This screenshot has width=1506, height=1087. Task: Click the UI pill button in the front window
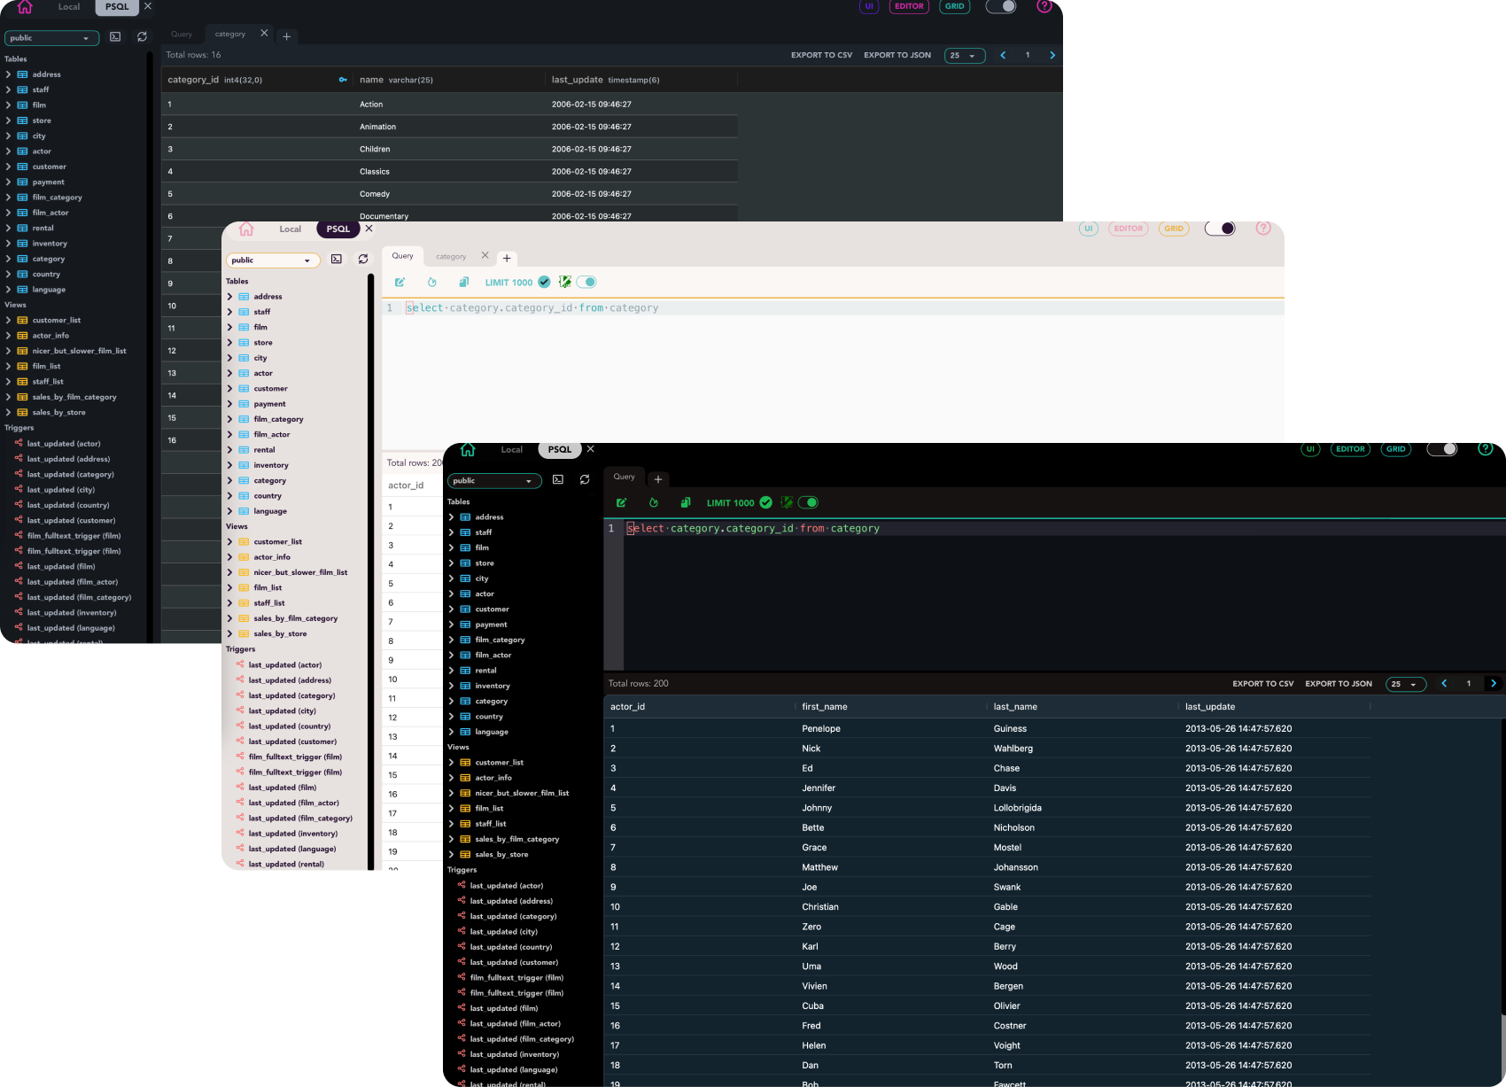coord(1310,449)
